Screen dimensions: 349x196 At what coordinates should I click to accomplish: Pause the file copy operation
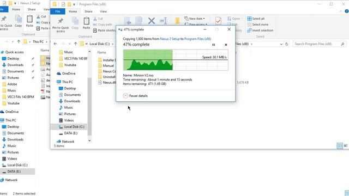tap(213, 45)
